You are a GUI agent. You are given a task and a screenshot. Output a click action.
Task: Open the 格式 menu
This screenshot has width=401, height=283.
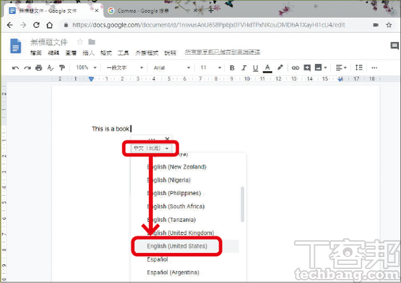point(106,53)
